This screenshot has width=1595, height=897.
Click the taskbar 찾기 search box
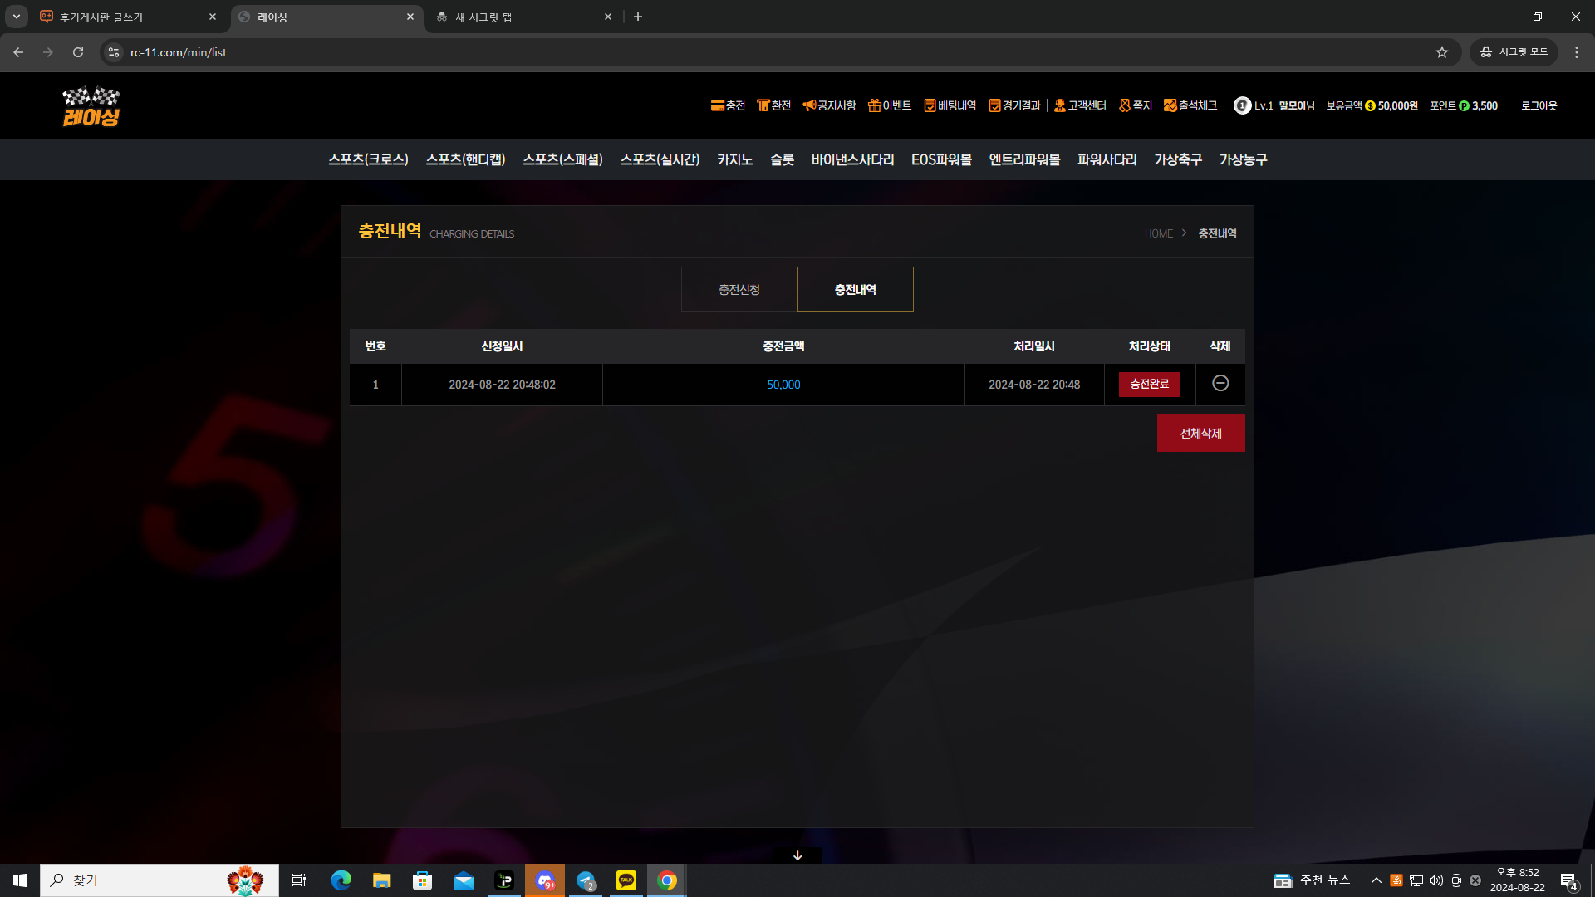[159, 880]
